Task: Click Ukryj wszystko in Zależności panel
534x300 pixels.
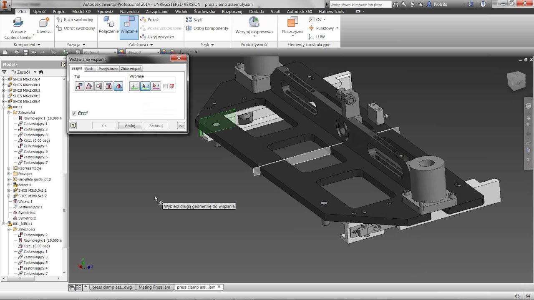Action: pyautogui.click(x=157, y=37)
